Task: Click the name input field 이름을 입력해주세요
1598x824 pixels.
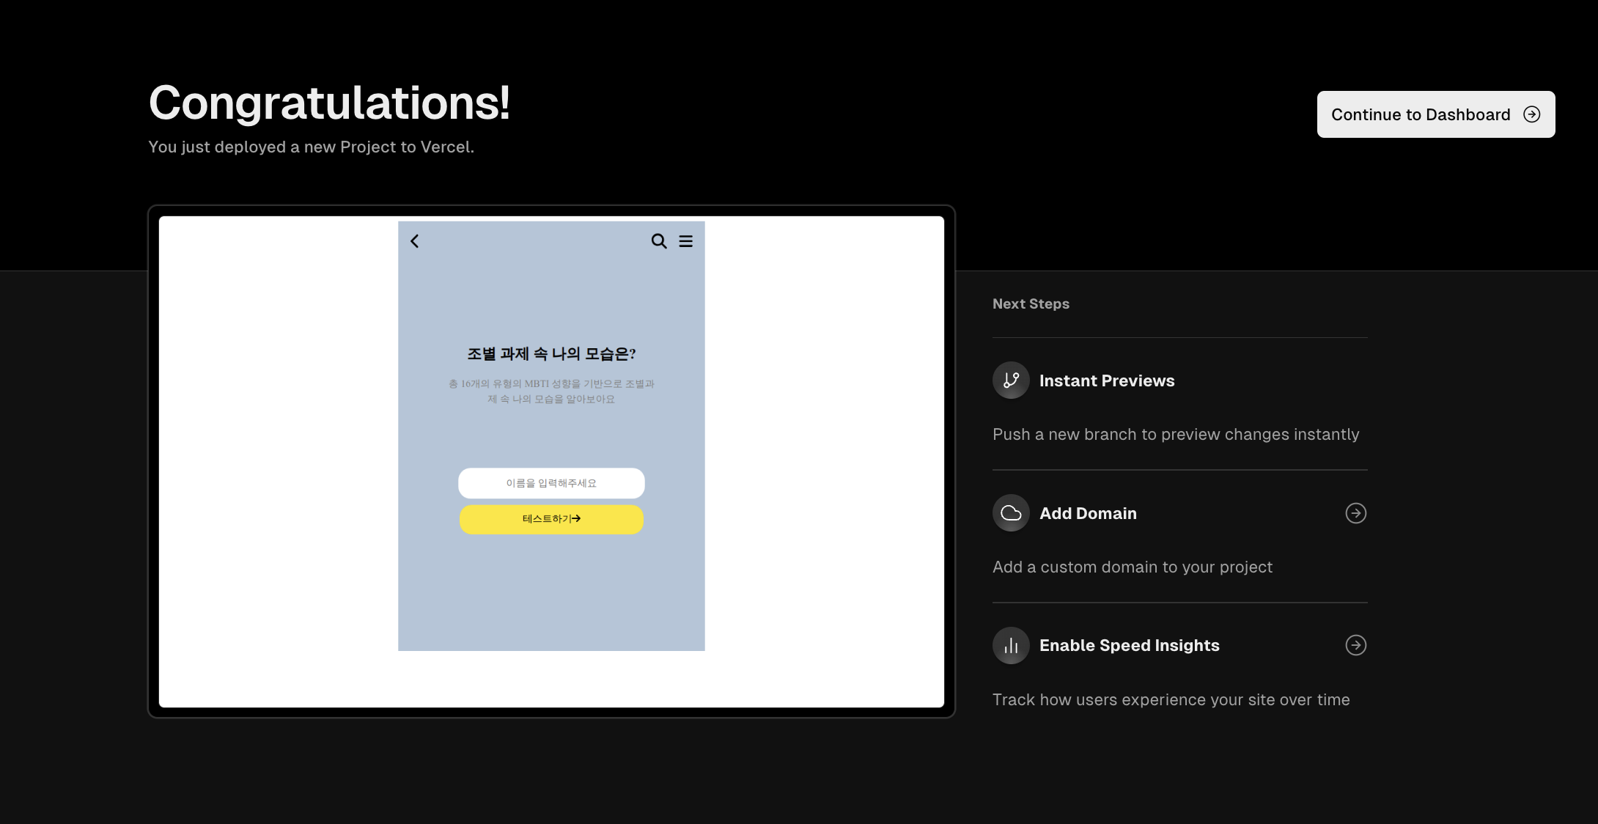Action: point(551,483)
